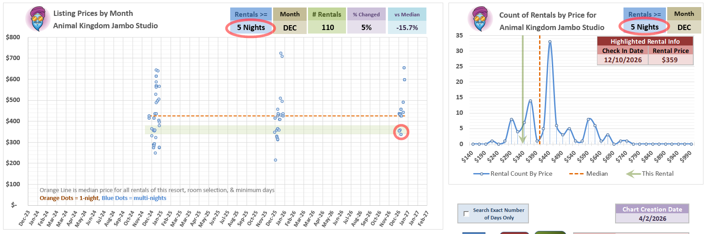Screen dimensions: 707x234
Task: Click the orange Median legend dash
Action: click(576, 174)
